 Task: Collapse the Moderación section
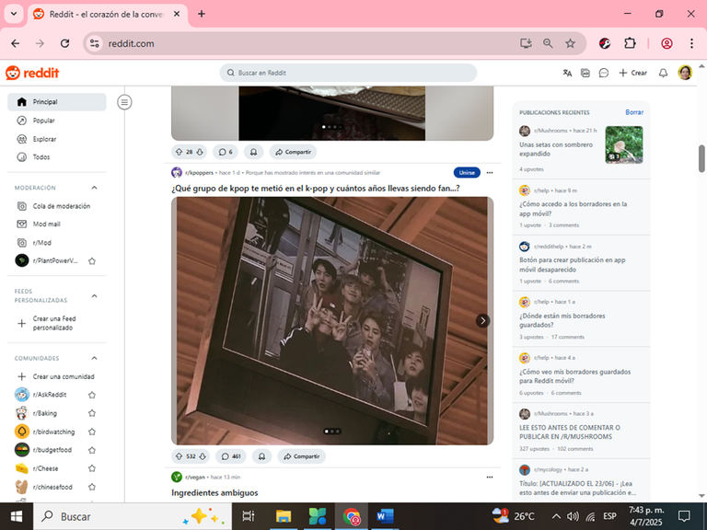click(x=94, y=188)
